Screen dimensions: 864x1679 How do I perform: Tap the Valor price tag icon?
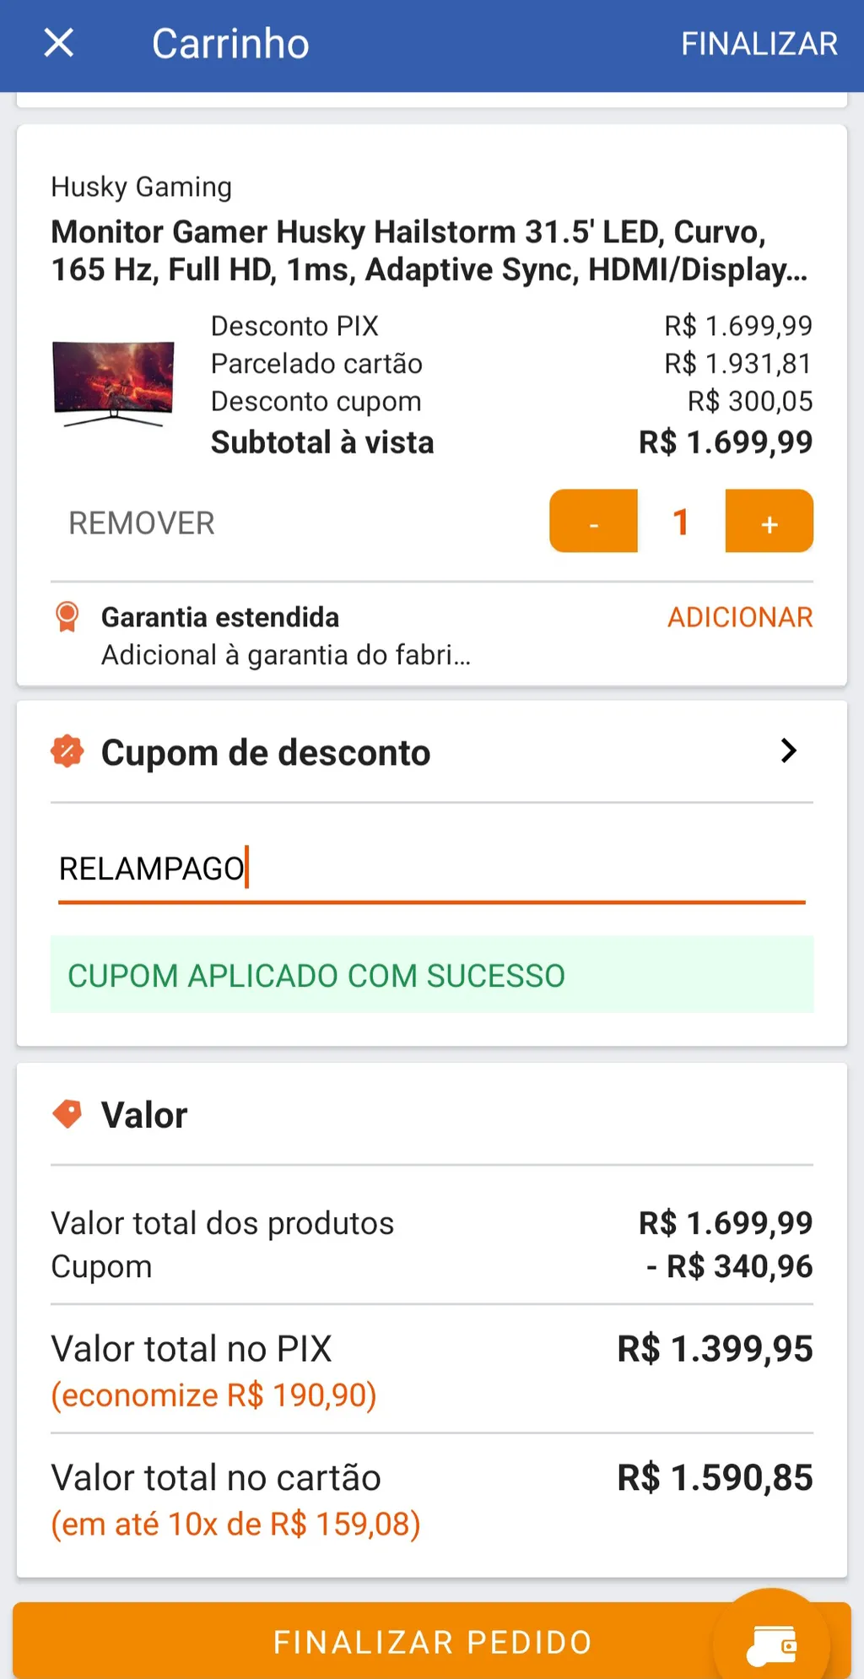pyautogui.click(x=67, y=1114)
